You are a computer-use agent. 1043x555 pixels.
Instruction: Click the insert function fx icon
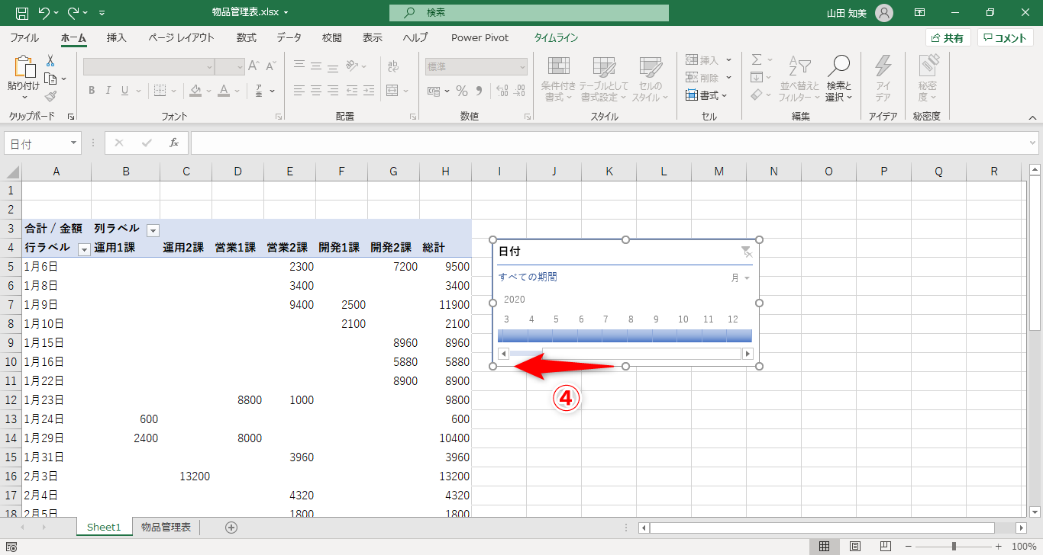coord(174,143)
